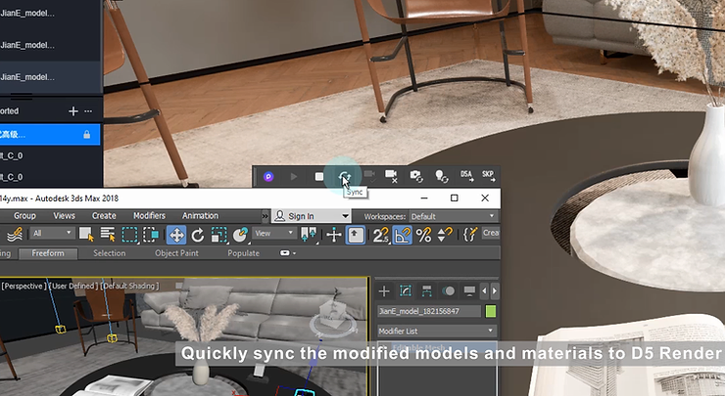The height and width of the screenshot is (396, 725).
Task: Open the Animation menu
Action: 200,216
